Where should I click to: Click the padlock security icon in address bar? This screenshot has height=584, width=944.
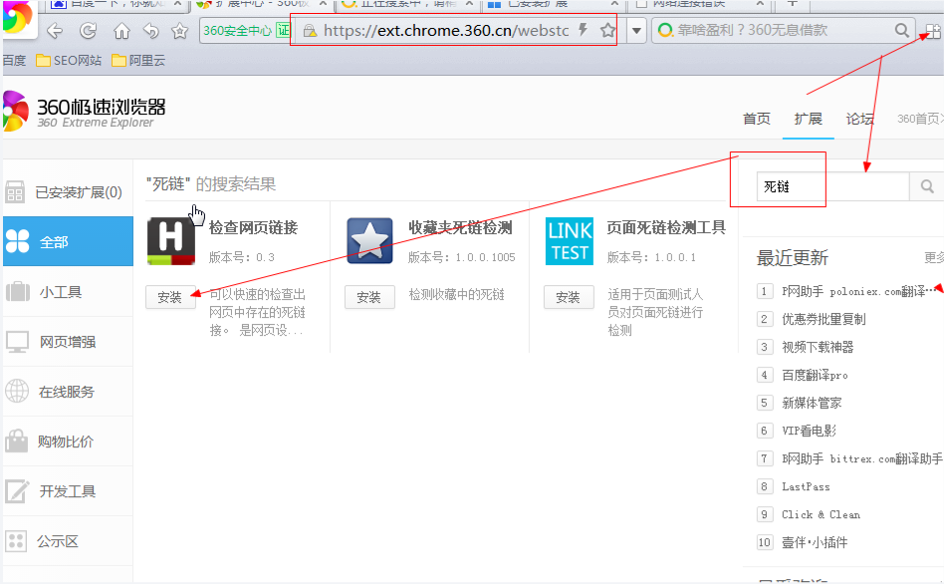tap(310, 30)
